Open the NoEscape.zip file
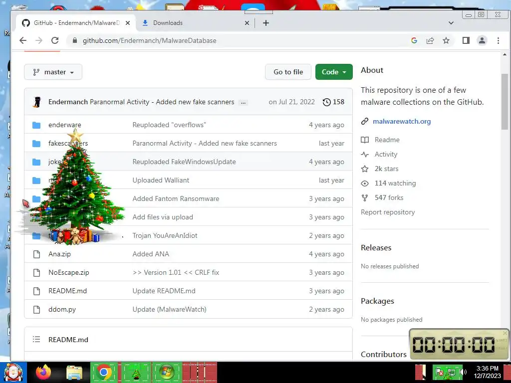The height and width of the screenshot is (383, 511). 69,273
